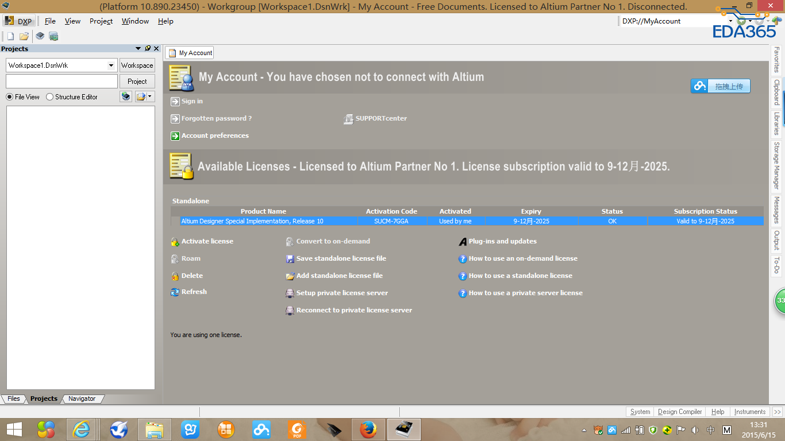Click the Add standalone license folder icon

[290, 276]
